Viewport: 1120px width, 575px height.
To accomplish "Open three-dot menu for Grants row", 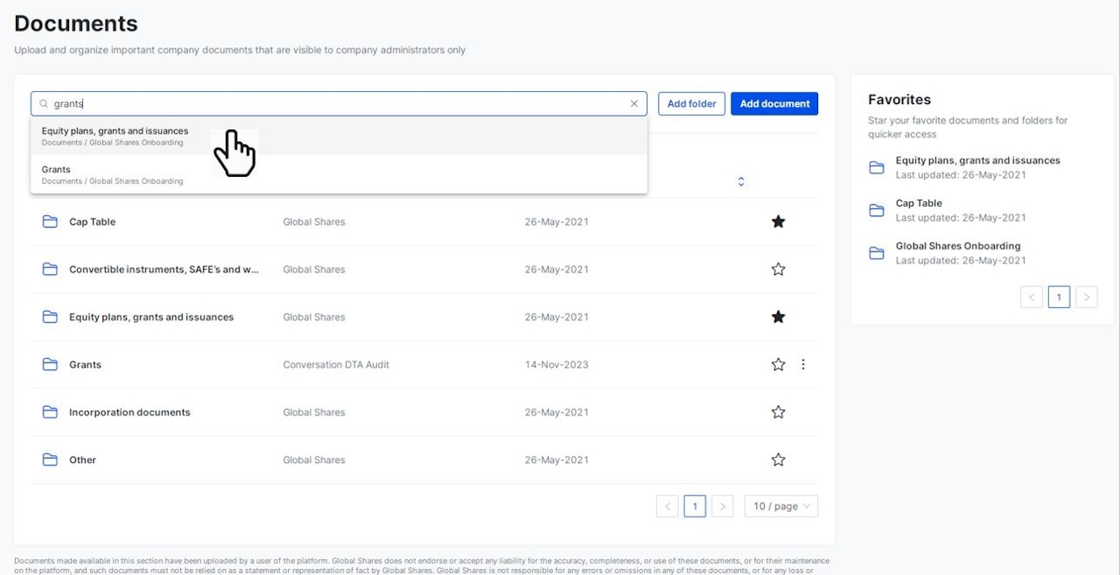I will tap(803, 364).
